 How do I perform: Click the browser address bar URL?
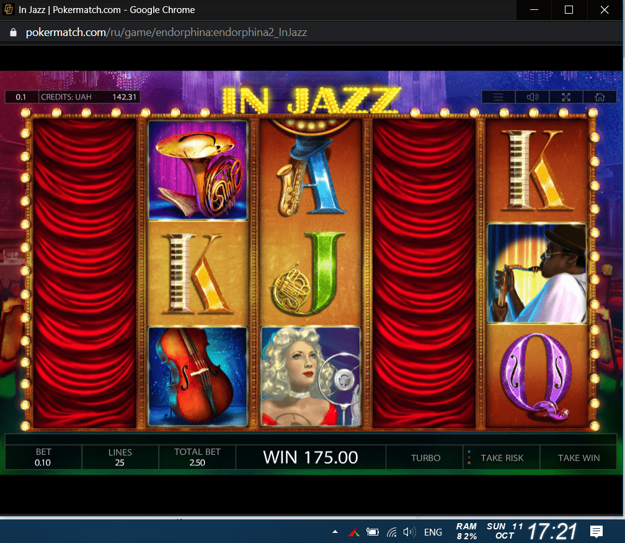[x=166, y=32]
